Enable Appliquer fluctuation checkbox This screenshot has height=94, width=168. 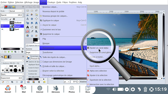27,65
